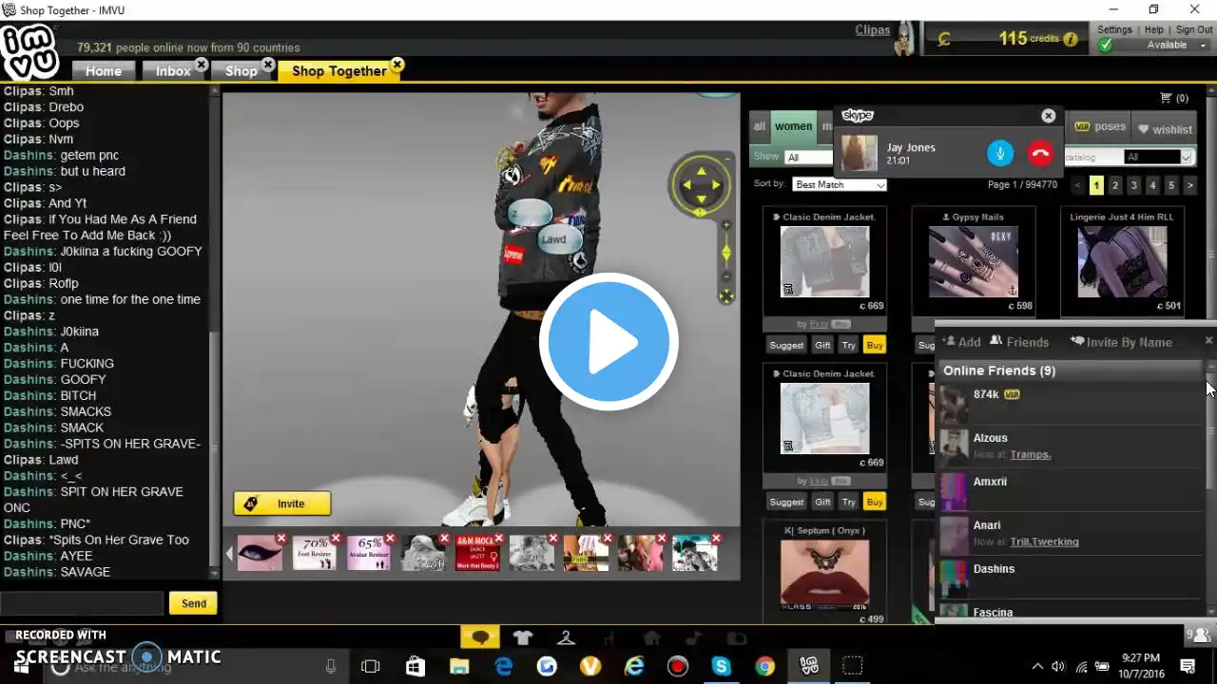
Task: Click the yellow Invite button
Action: pos(282,503)
